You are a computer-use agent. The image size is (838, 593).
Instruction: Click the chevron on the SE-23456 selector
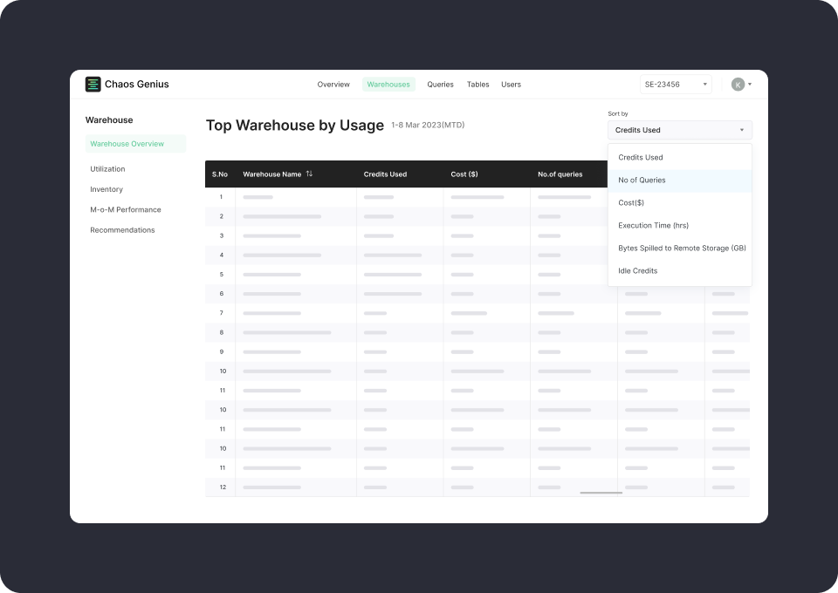tap(704, 84)
